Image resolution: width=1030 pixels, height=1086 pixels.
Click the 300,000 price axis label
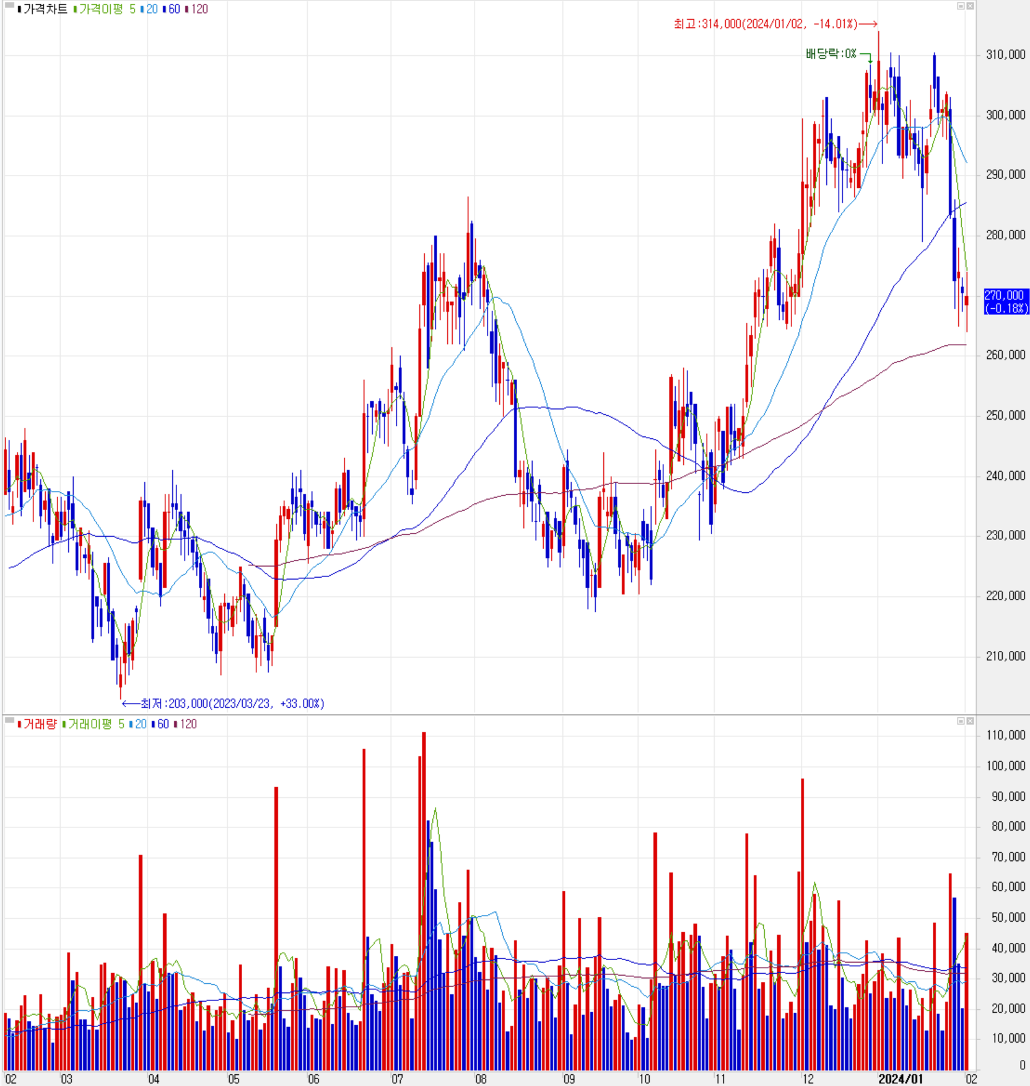pos(1006,115)
